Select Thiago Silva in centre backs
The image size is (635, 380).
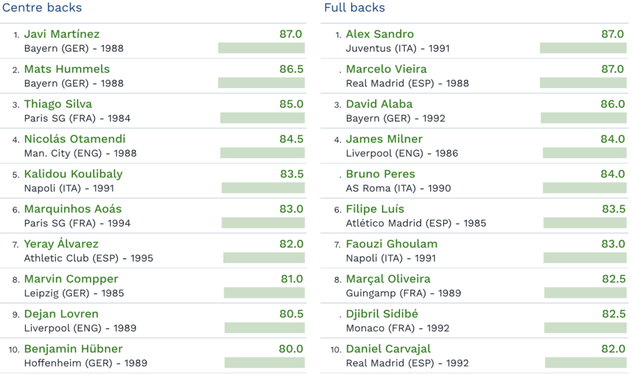[58, 104]
